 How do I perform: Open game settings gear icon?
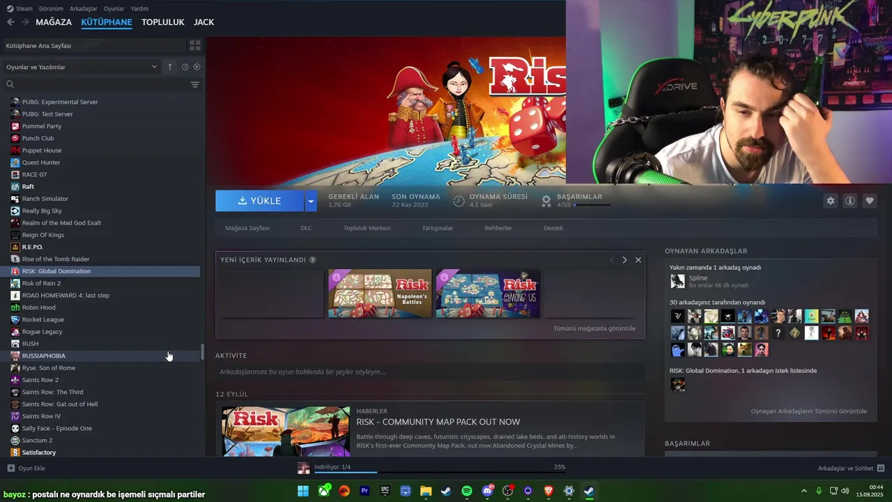click(x=831, y=201)
